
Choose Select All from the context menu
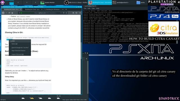pyautogui.click(x=20, y=44)
